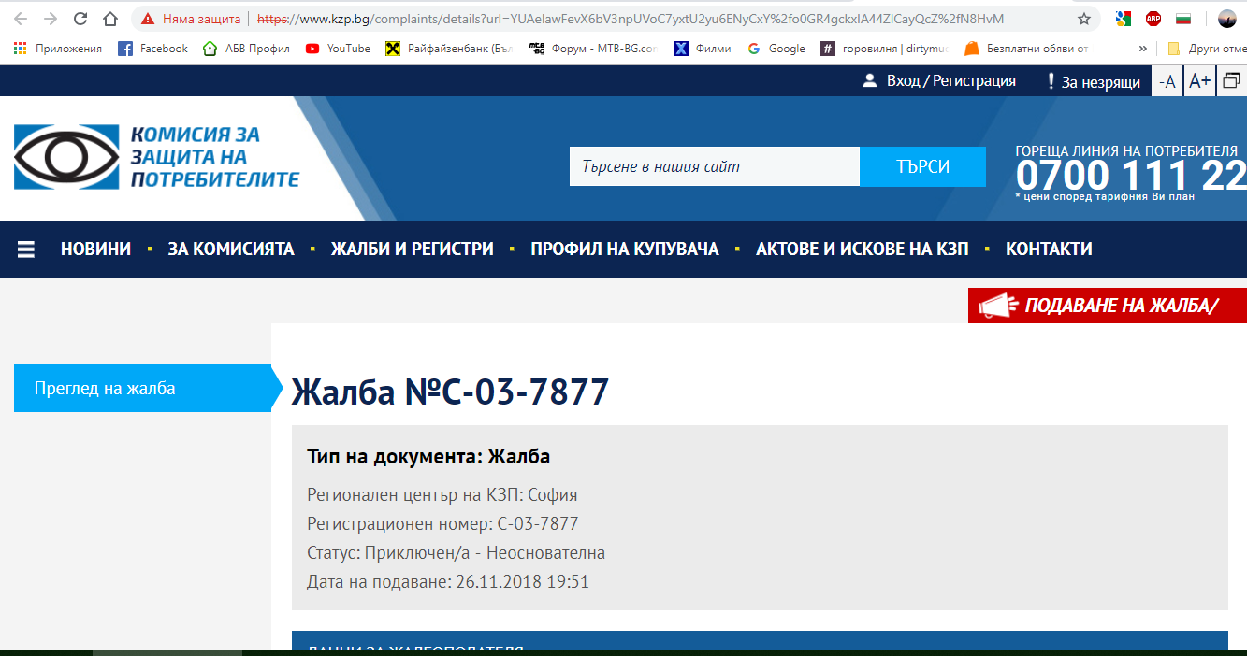
Task: Open hamburger menu in navigation bar
Action: point(26,250)
